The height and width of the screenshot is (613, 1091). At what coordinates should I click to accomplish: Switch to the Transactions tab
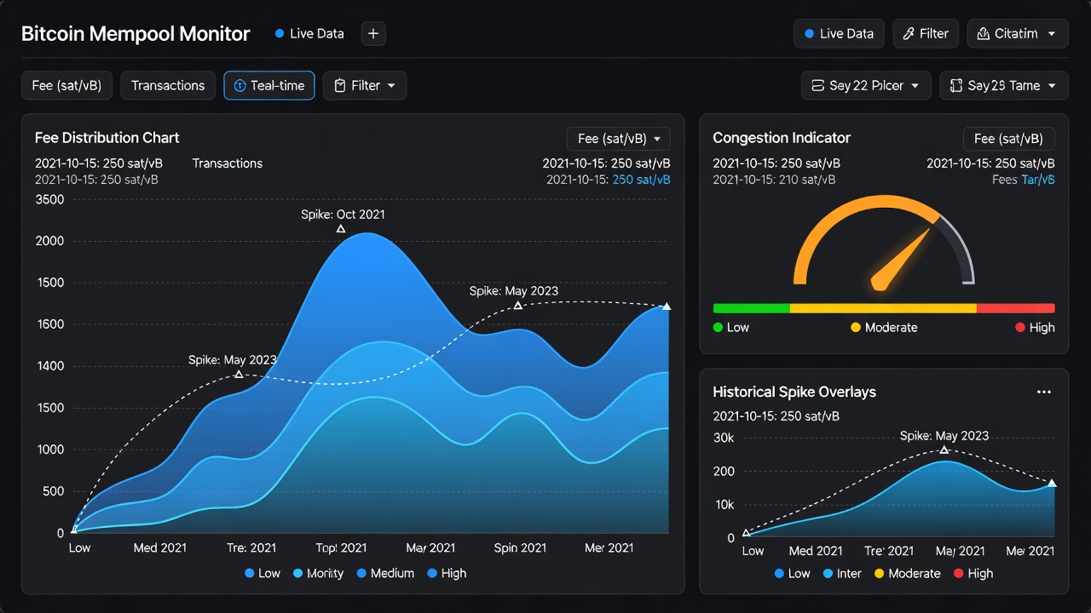click(x=168, y=86)
